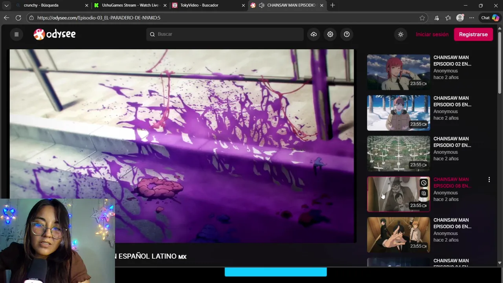
Task: Open the Chainsaw Man Episodio 05 thumbnail
Action: [398, 113]
